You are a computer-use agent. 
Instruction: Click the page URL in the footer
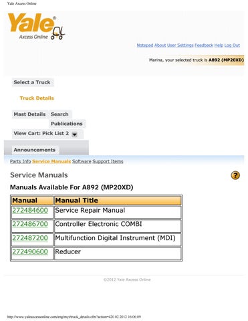coord(74,317)
